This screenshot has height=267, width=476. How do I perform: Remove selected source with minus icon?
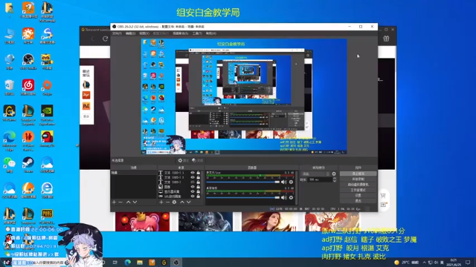click(167, 202)
